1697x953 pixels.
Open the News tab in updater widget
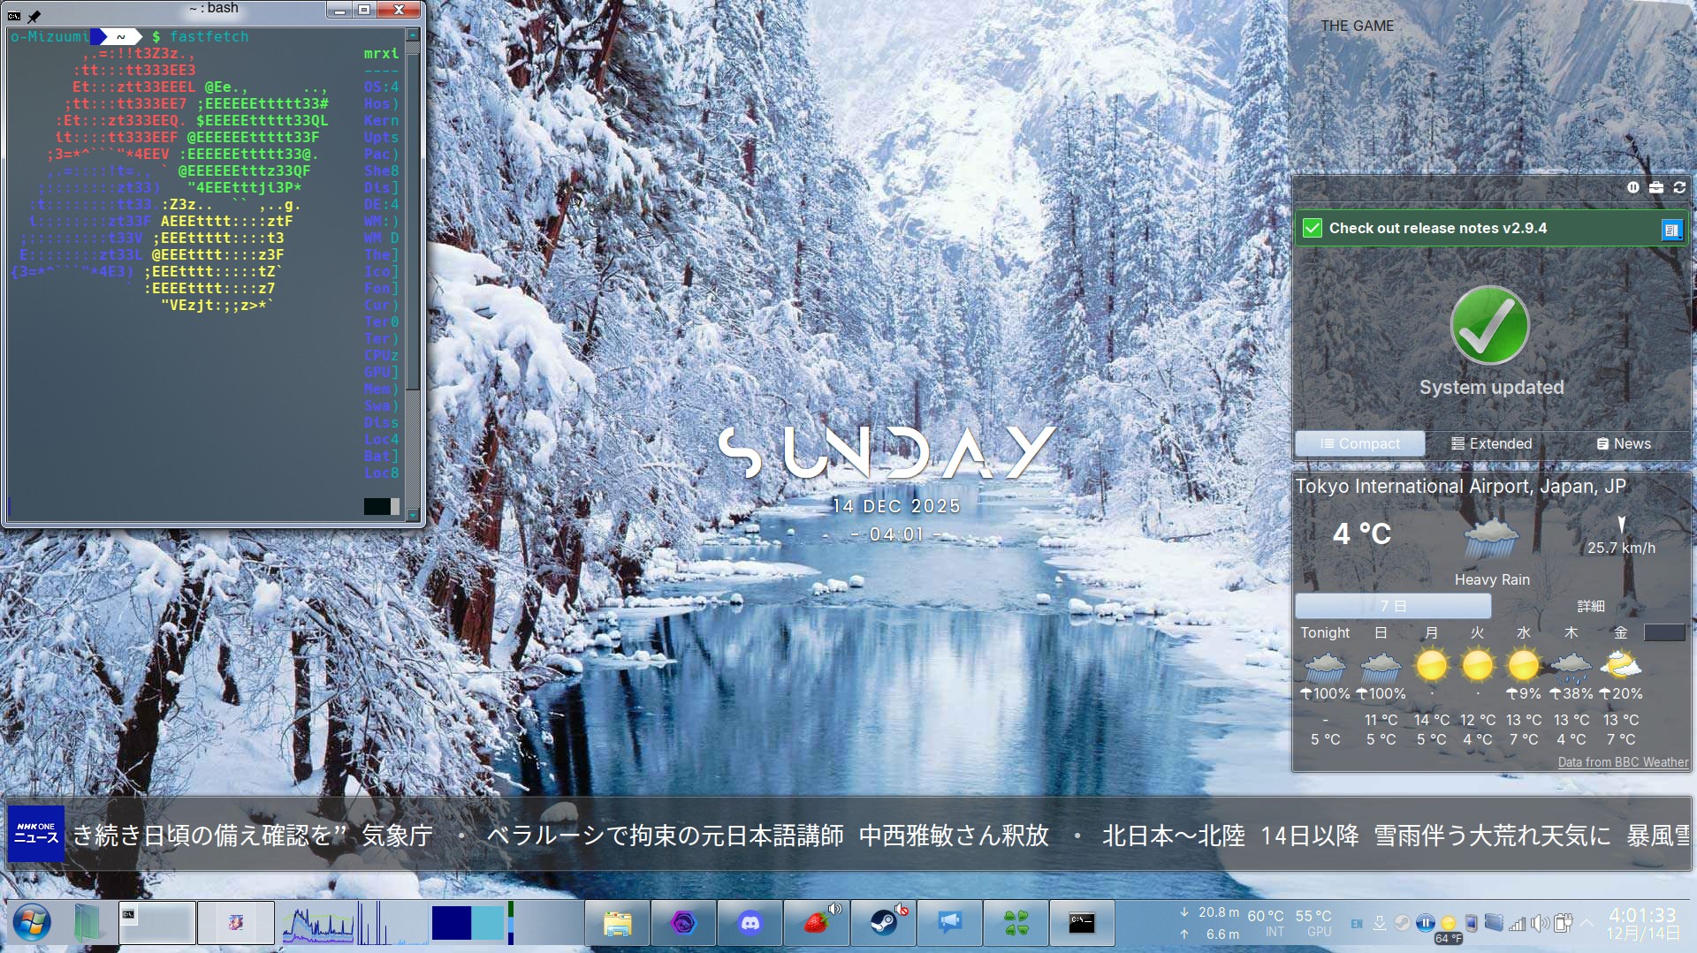1623,443
